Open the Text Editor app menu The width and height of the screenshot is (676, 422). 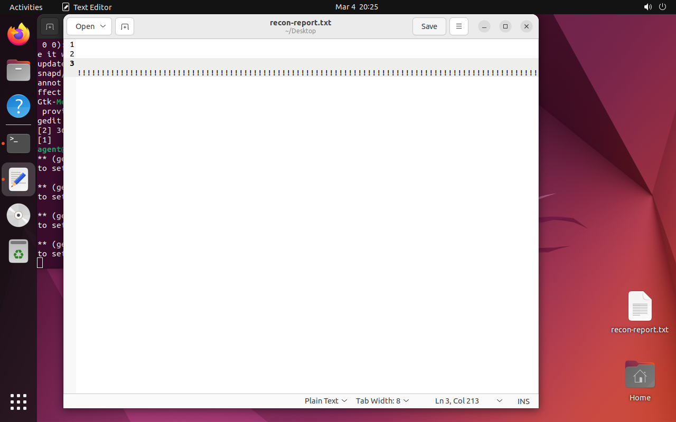click(x=87, y=7)
